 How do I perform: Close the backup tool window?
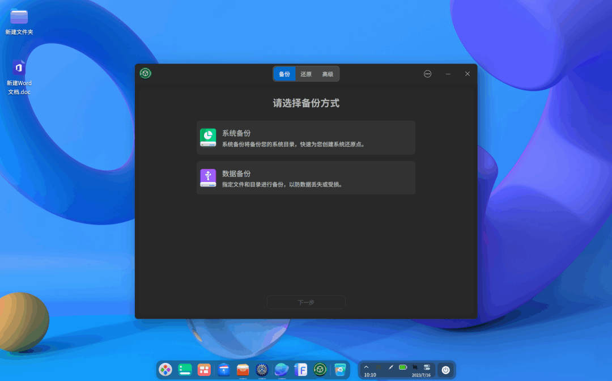467,74
